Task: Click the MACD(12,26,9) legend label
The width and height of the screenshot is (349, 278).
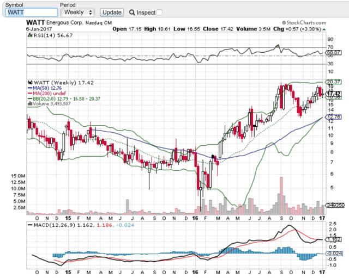Action: [55, 225]
